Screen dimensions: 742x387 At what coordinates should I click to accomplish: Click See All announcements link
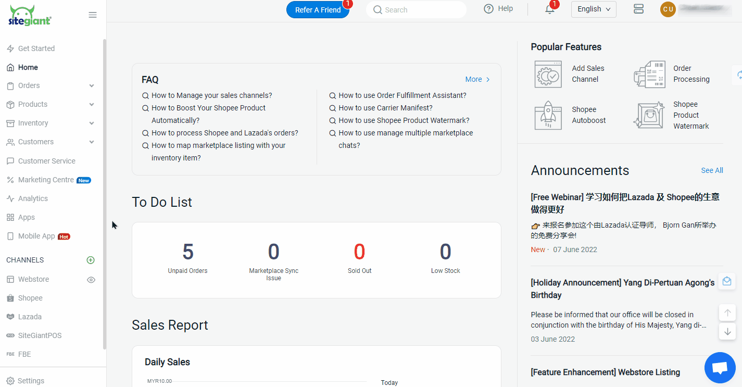(x=712, y=170)
